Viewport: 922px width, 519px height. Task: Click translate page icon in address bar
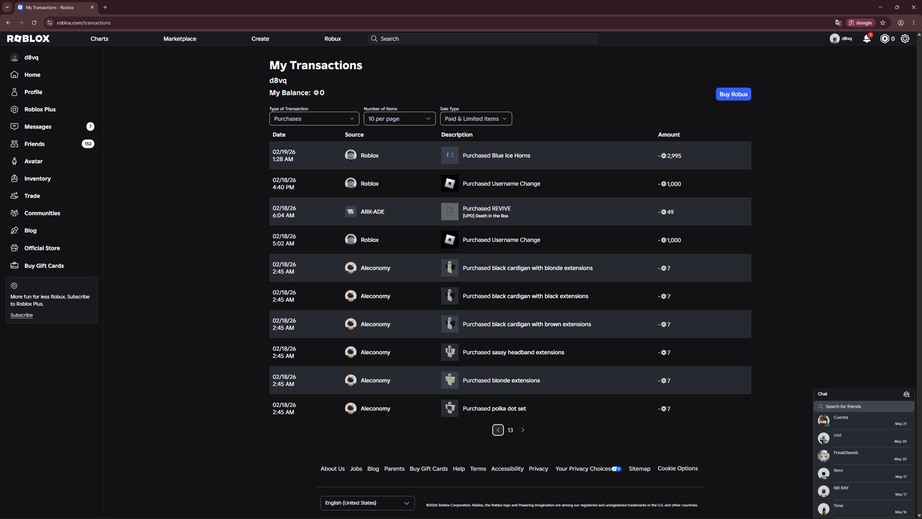(x=838, y=23)
